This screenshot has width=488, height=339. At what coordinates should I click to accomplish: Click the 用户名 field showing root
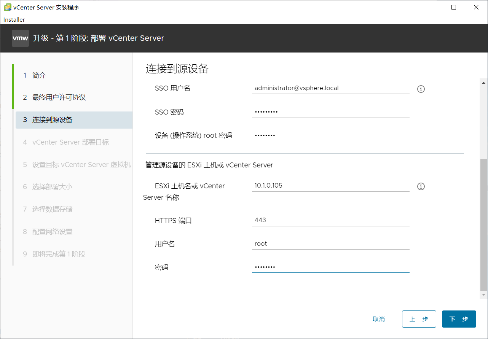[330, 243]
